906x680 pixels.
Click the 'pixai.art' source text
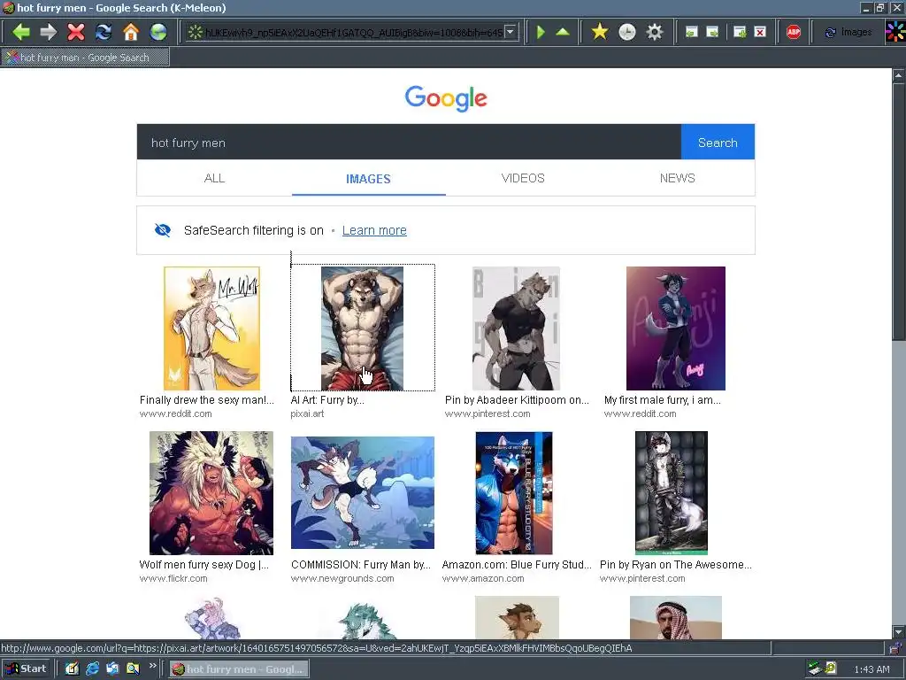307,413
